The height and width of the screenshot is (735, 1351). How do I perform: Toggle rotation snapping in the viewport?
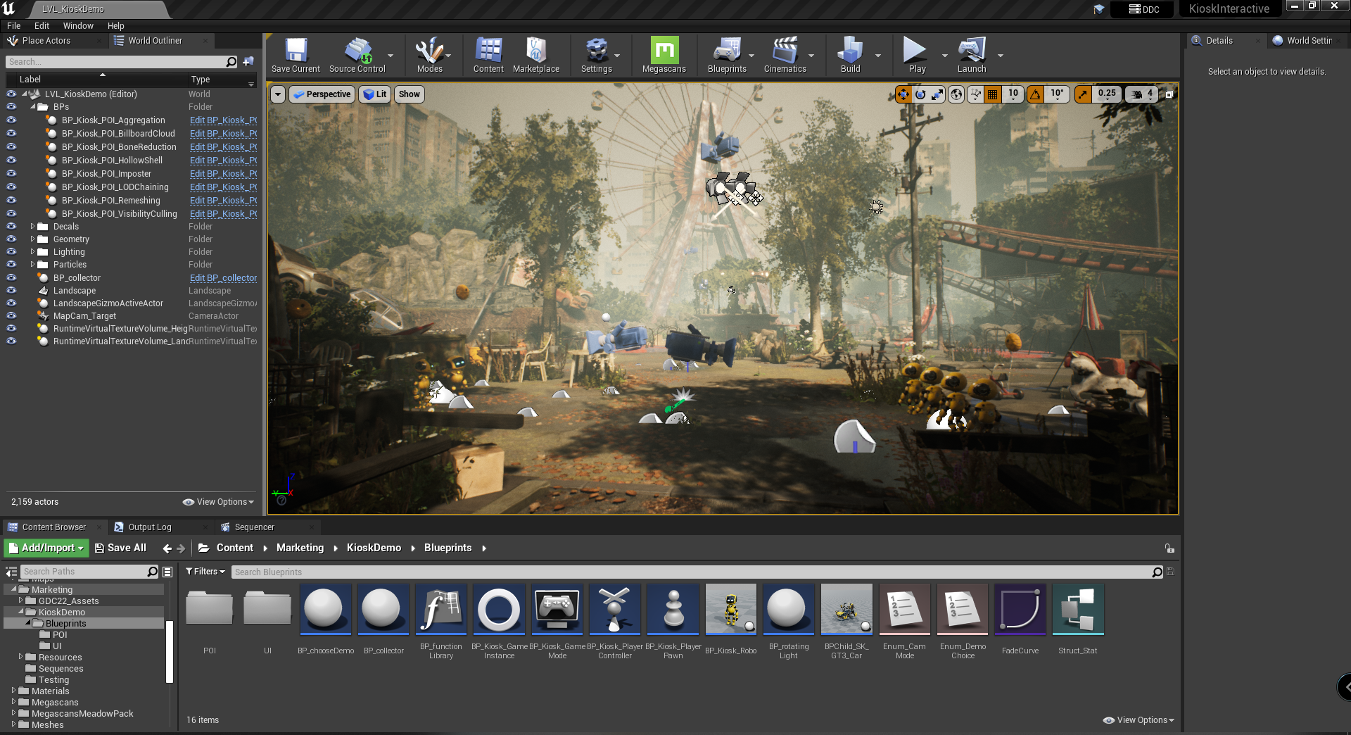click(1036, 94)
